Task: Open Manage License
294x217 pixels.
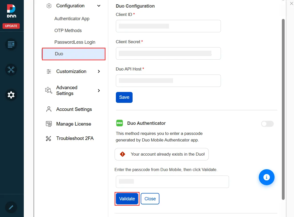Action: click(x=74, y=124)
